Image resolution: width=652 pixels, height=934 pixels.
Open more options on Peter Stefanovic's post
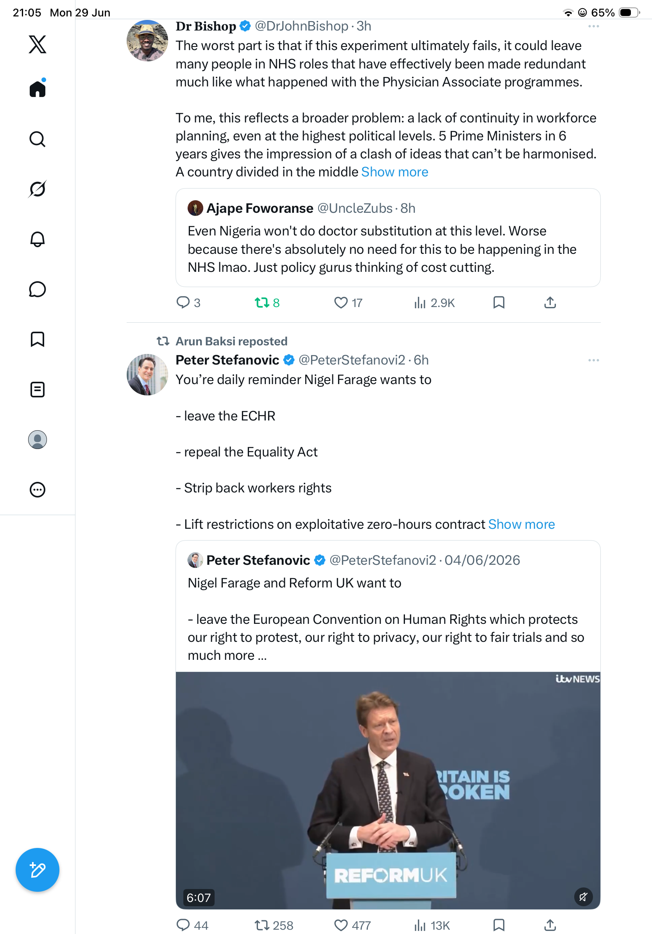pyautogui.click(x=593, y=361)
